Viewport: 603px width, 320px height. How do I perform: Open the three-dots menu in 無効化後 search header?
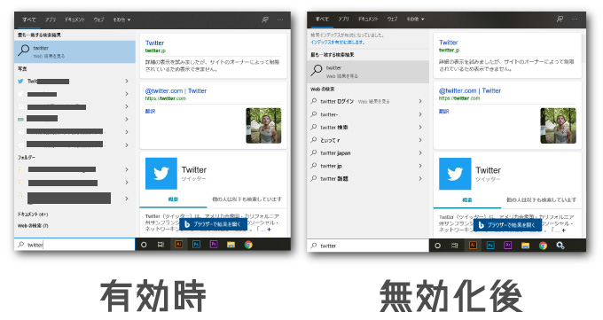tap(575, 19)
